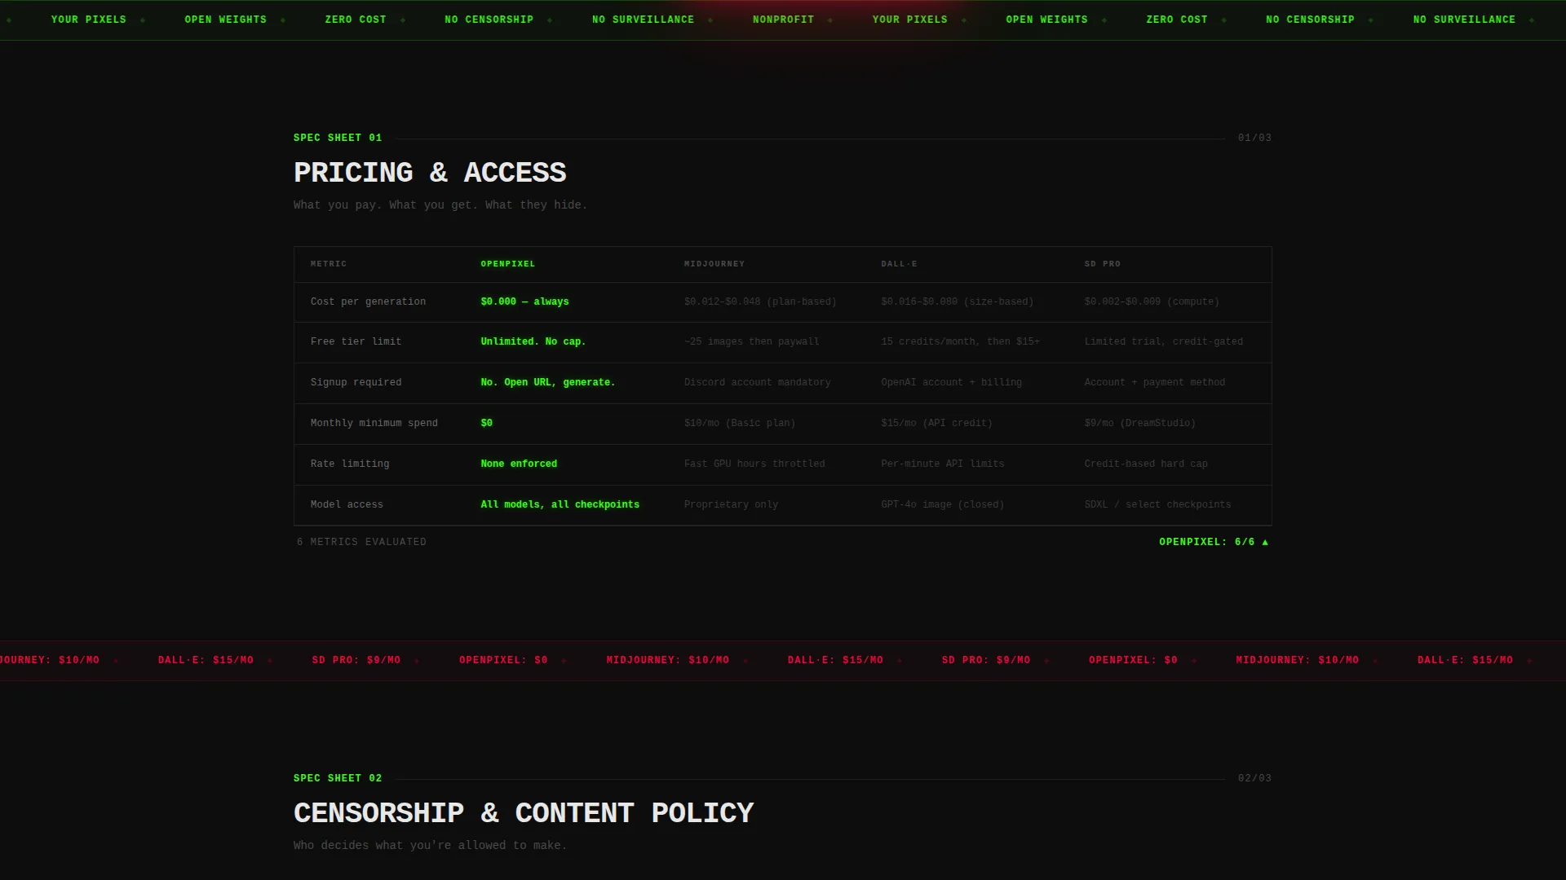Click the '$0.000 — always' cell
The image size is (1566, 880).
click(524, 301)
